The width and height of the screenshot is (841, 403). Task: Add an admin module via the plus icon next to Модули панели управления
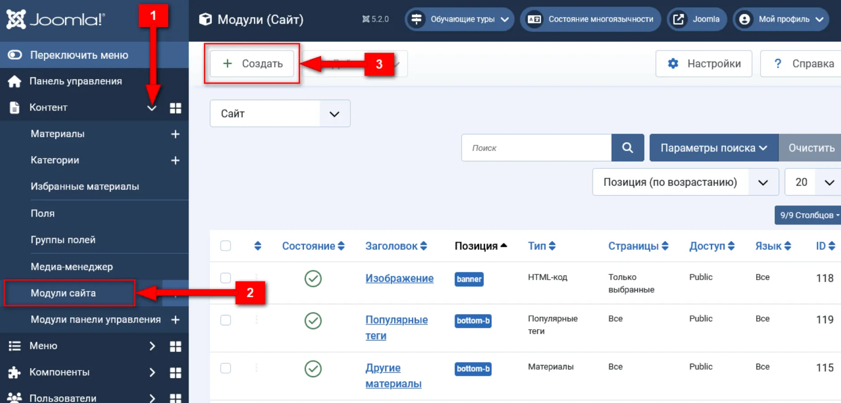[x=175, y=320]
